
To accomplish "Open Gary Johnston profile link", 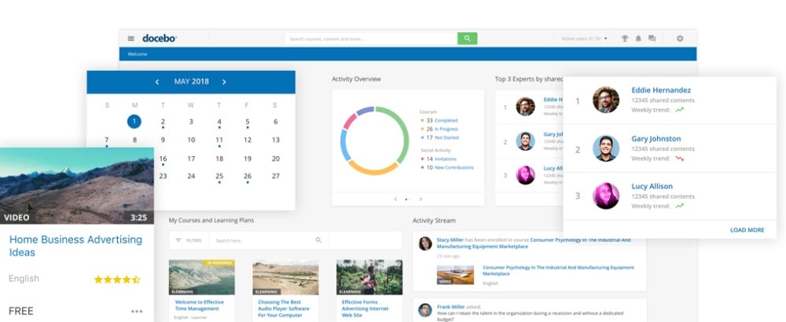I will pos(656,139).
